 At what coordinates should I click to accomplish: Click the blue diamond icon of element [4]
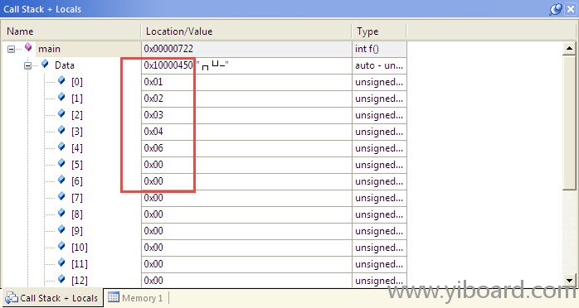pyautogui.click(x=61, y=147)
